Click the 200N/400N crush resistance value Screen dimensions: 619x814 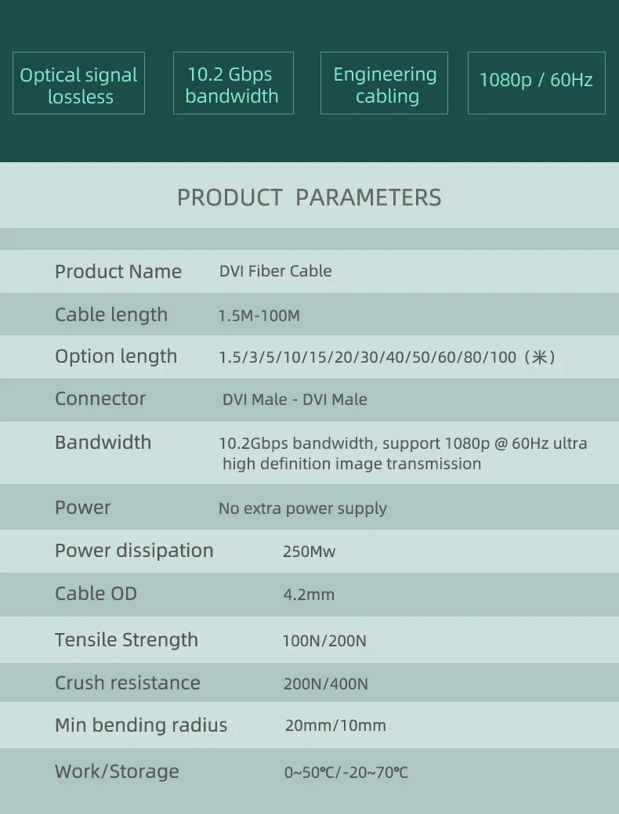[x=326, y=684]
